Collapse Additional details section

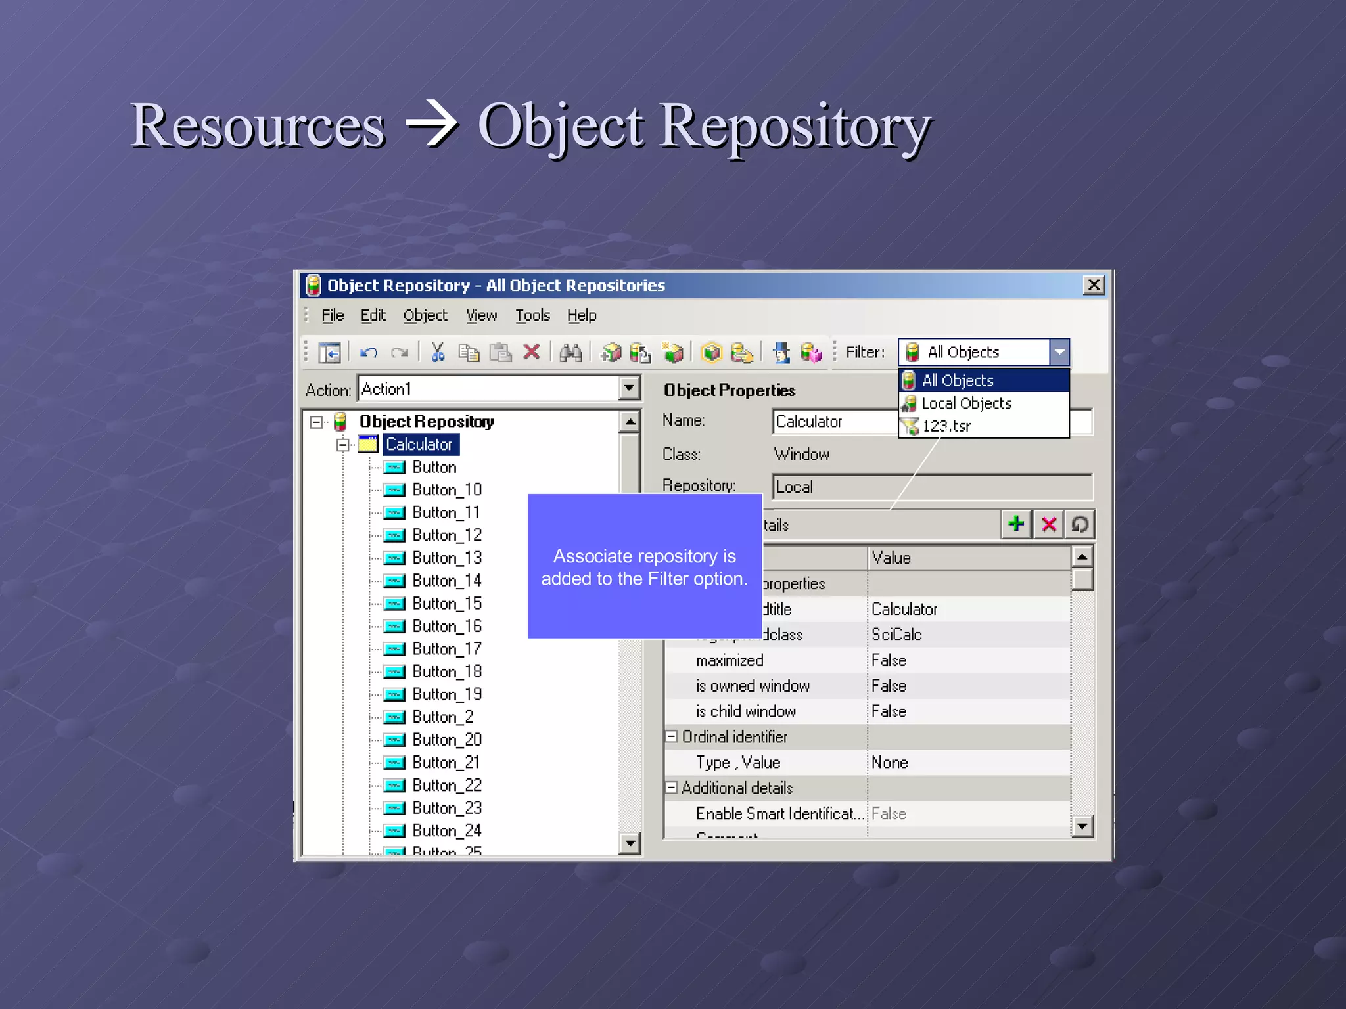(x=671, y=788)
